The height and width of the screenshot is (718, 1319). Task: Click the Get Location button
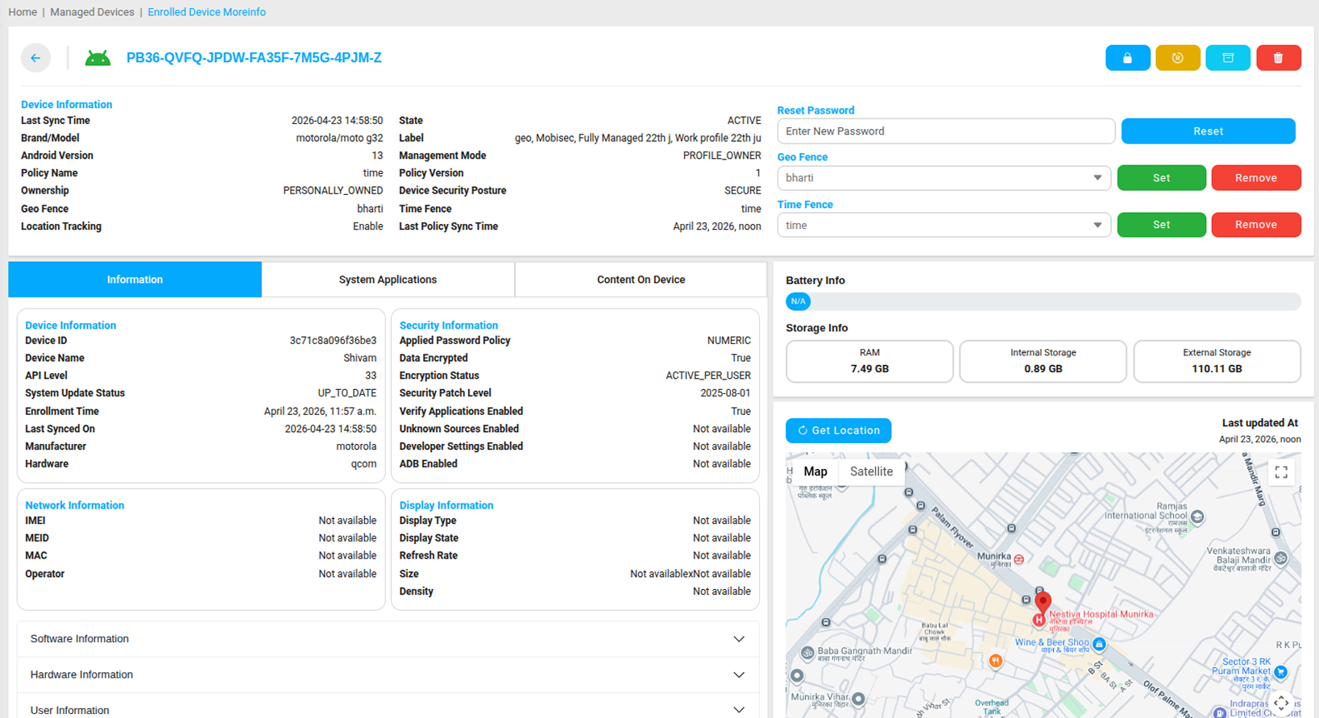(839, 430)
